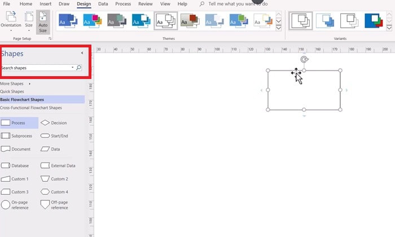395x237 pixels.
Task: Select the Data parallelogram shape
Action: pos(50,149)
